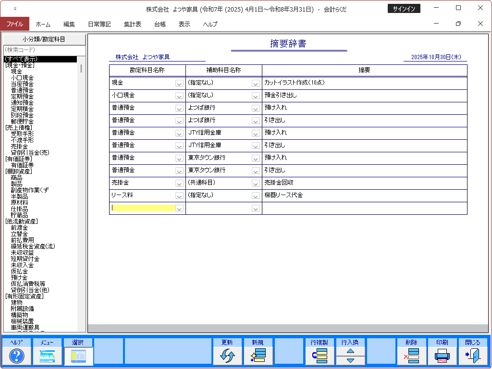Expand account dropdown in the 売掛金 row
Screen dimensions: 492x369
click(x=179, y=183)
